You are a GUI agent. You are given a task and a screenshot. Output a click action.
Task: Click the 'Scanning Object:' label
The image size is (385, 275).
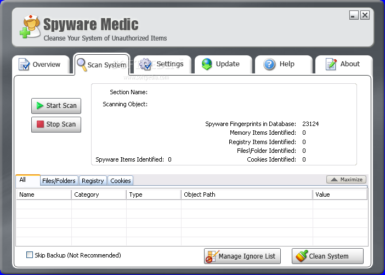click(x=125, y=104)
